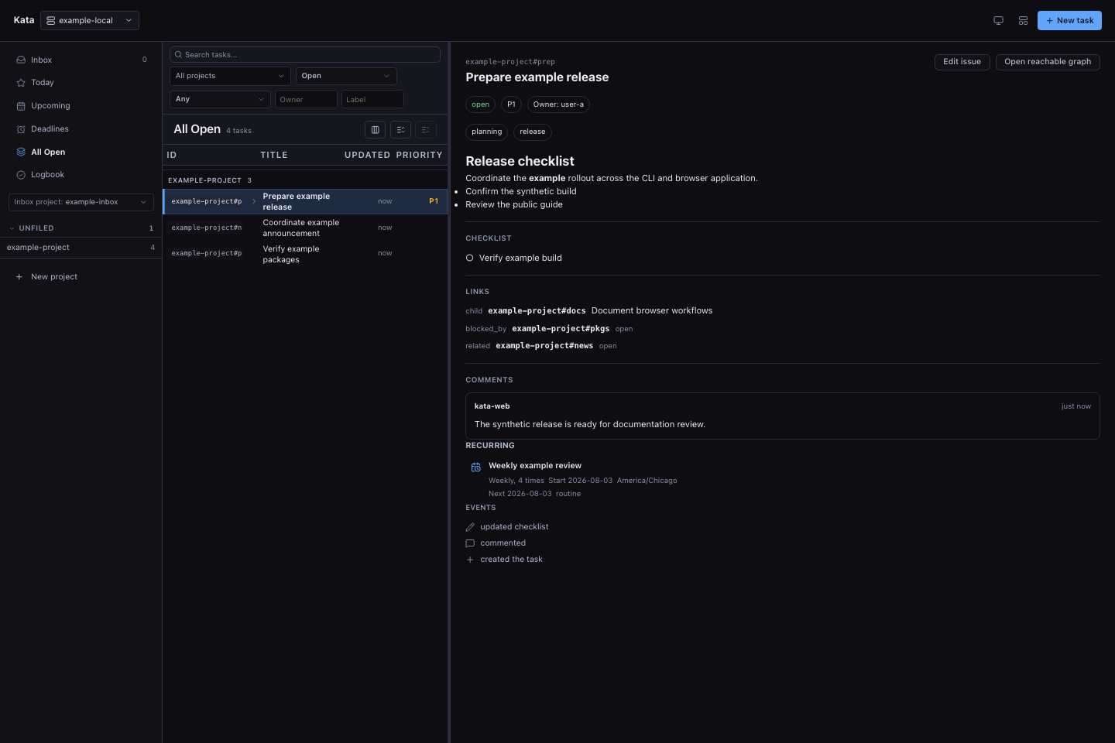
Task: Create a task with New task button
Action: pos(1069,21)
